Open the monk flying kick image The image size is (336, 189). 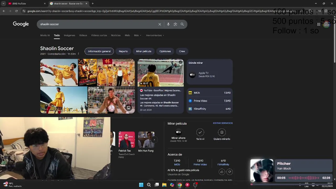59,73
